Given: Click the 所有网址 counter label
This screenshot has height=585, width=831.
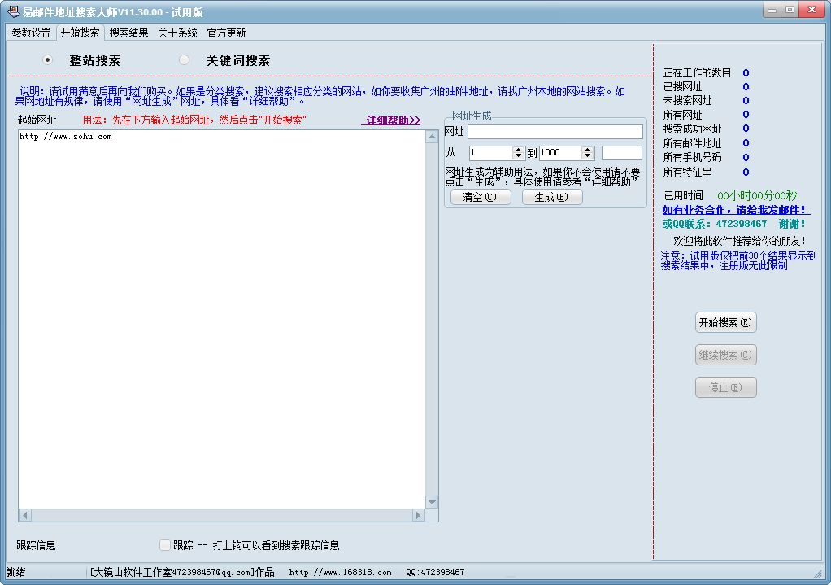Looking at the screenshot, I should [683, 115].
